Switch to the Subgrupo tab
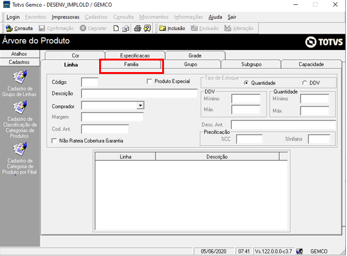The image size is (347, 256). click(x=251, y=65)
